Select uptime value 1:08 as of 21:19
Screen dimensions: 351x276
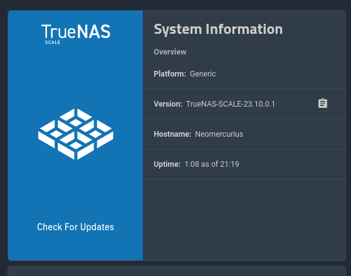pyautogui.click(x=212, y=164)
